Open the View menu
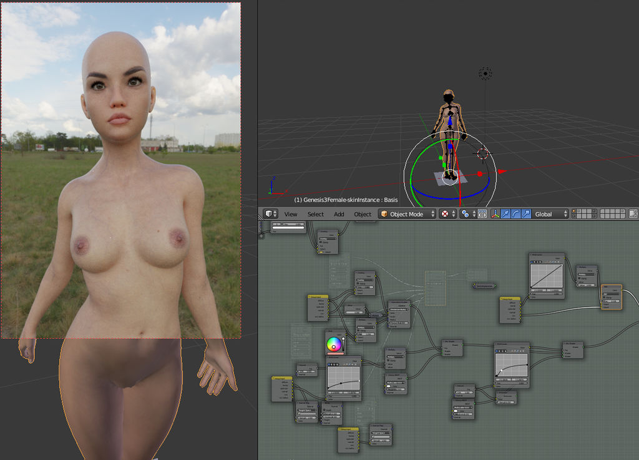 (291, 214)
